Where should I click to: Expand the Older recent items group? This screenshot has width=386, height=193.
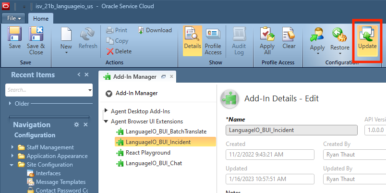click(x=10, y=103)
